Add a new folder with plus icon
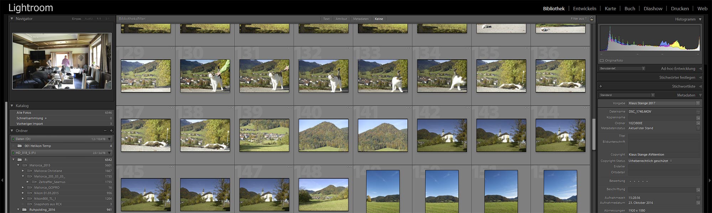 (111, 131)
